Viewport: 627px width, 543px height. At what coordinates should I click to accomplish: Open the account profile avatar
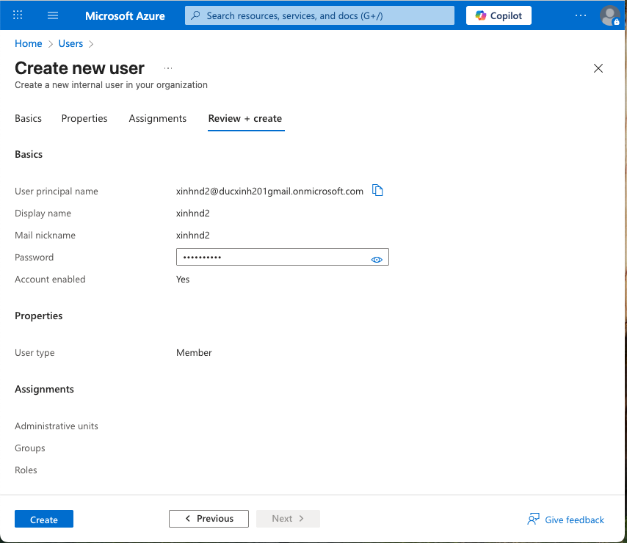point(608,15)
